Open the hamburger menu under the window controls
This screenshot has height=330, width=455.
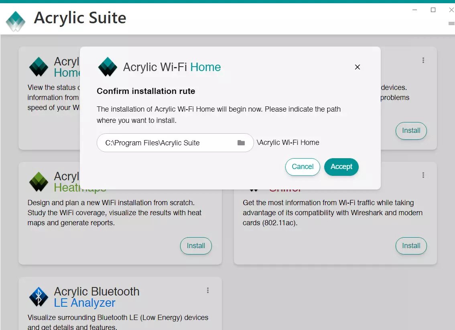451,24
